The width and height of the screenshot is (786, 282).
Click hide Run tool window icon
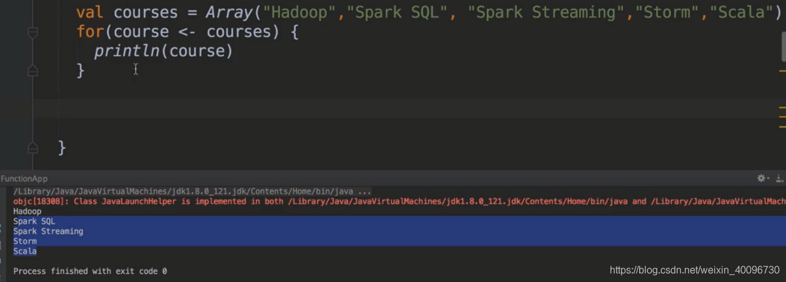779,178
